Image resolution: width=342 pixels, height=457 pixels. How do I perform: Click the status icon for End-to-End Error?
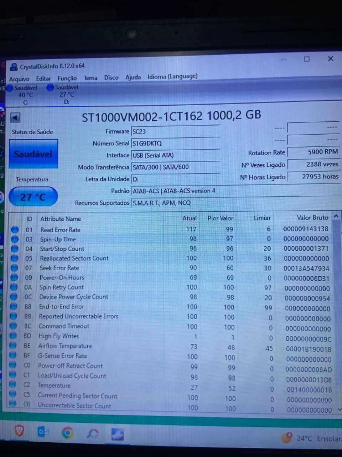pos(14,306)
